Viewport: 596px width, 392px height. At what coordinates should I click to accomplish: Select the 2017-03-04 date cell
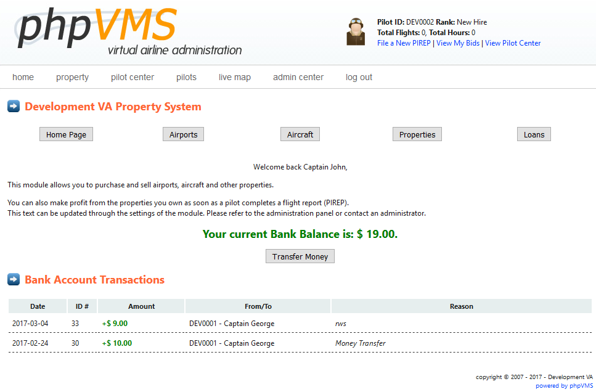tap(30, 323)
